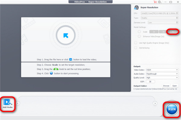Click Browse for output folder
This screenshot has height=120, width=181.
pos(166,86)
